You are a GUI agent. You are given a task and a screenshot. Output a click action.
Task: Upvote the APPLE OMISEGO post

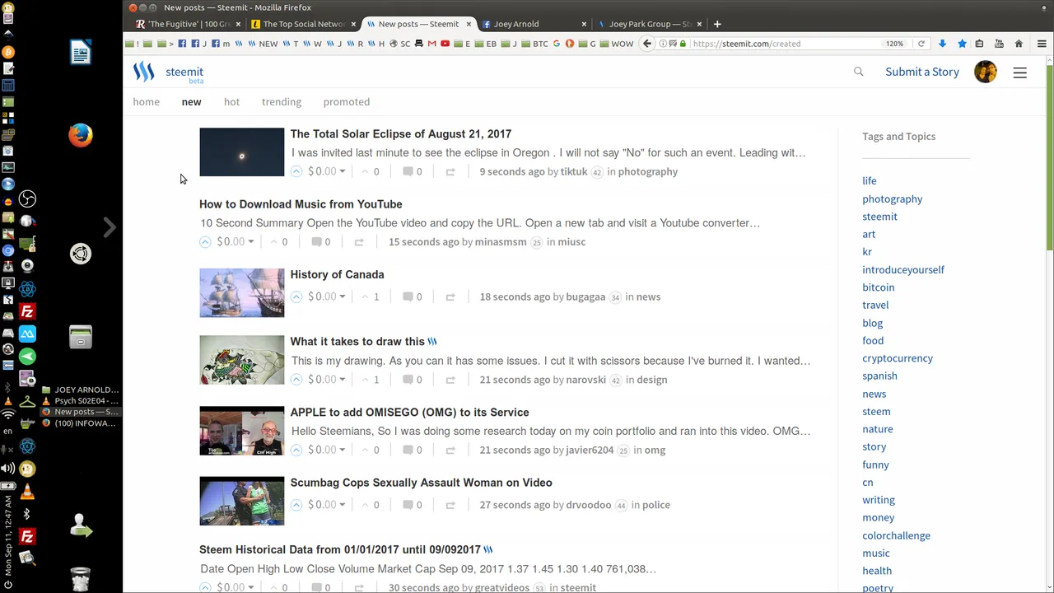point(296,450)
